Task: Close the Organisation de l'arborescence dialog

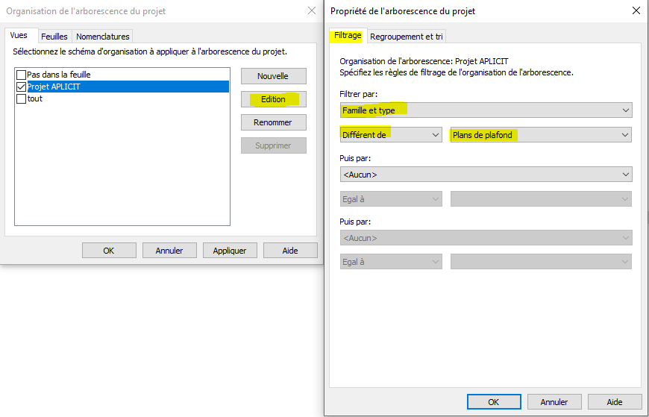Action: click(311, 11)
